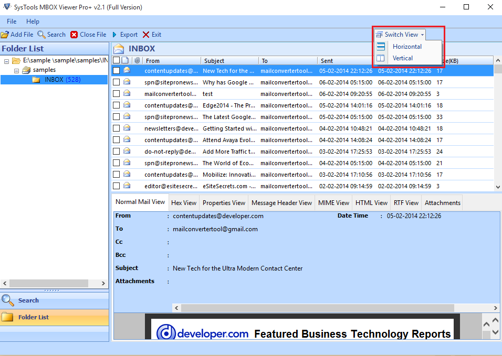Click the INBOX envelope header icon

pyautogui.click(x=119, y=49)
